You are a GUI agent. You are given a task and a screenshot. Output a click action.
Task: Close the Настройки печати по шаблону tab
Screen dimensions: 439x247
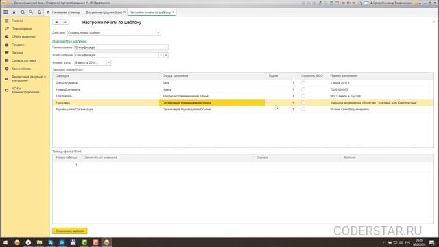pyautogui.click(x=174, y=12)
